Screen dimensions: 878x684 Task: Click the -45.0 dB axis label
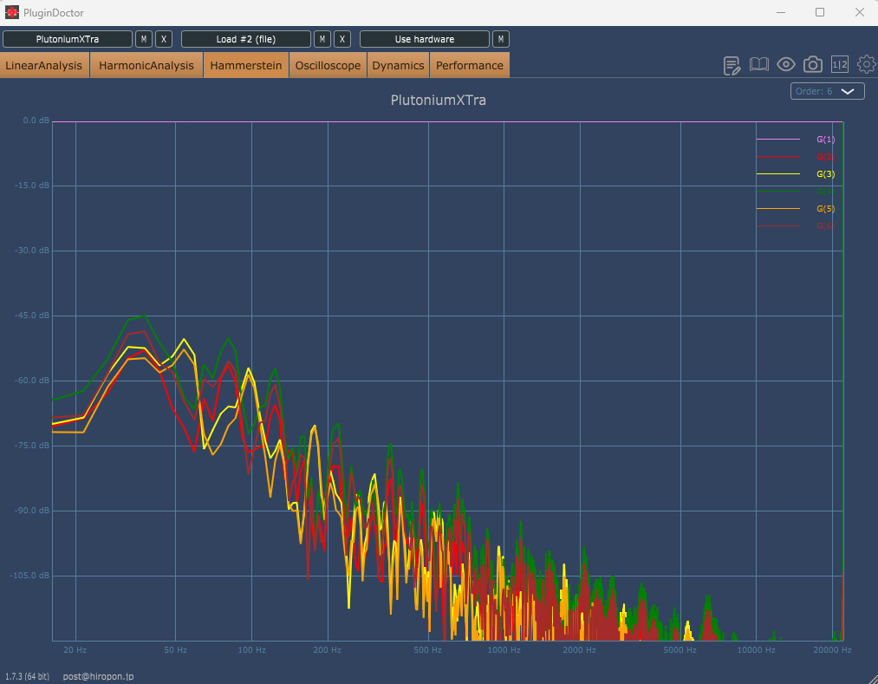[x=31, y=316]
